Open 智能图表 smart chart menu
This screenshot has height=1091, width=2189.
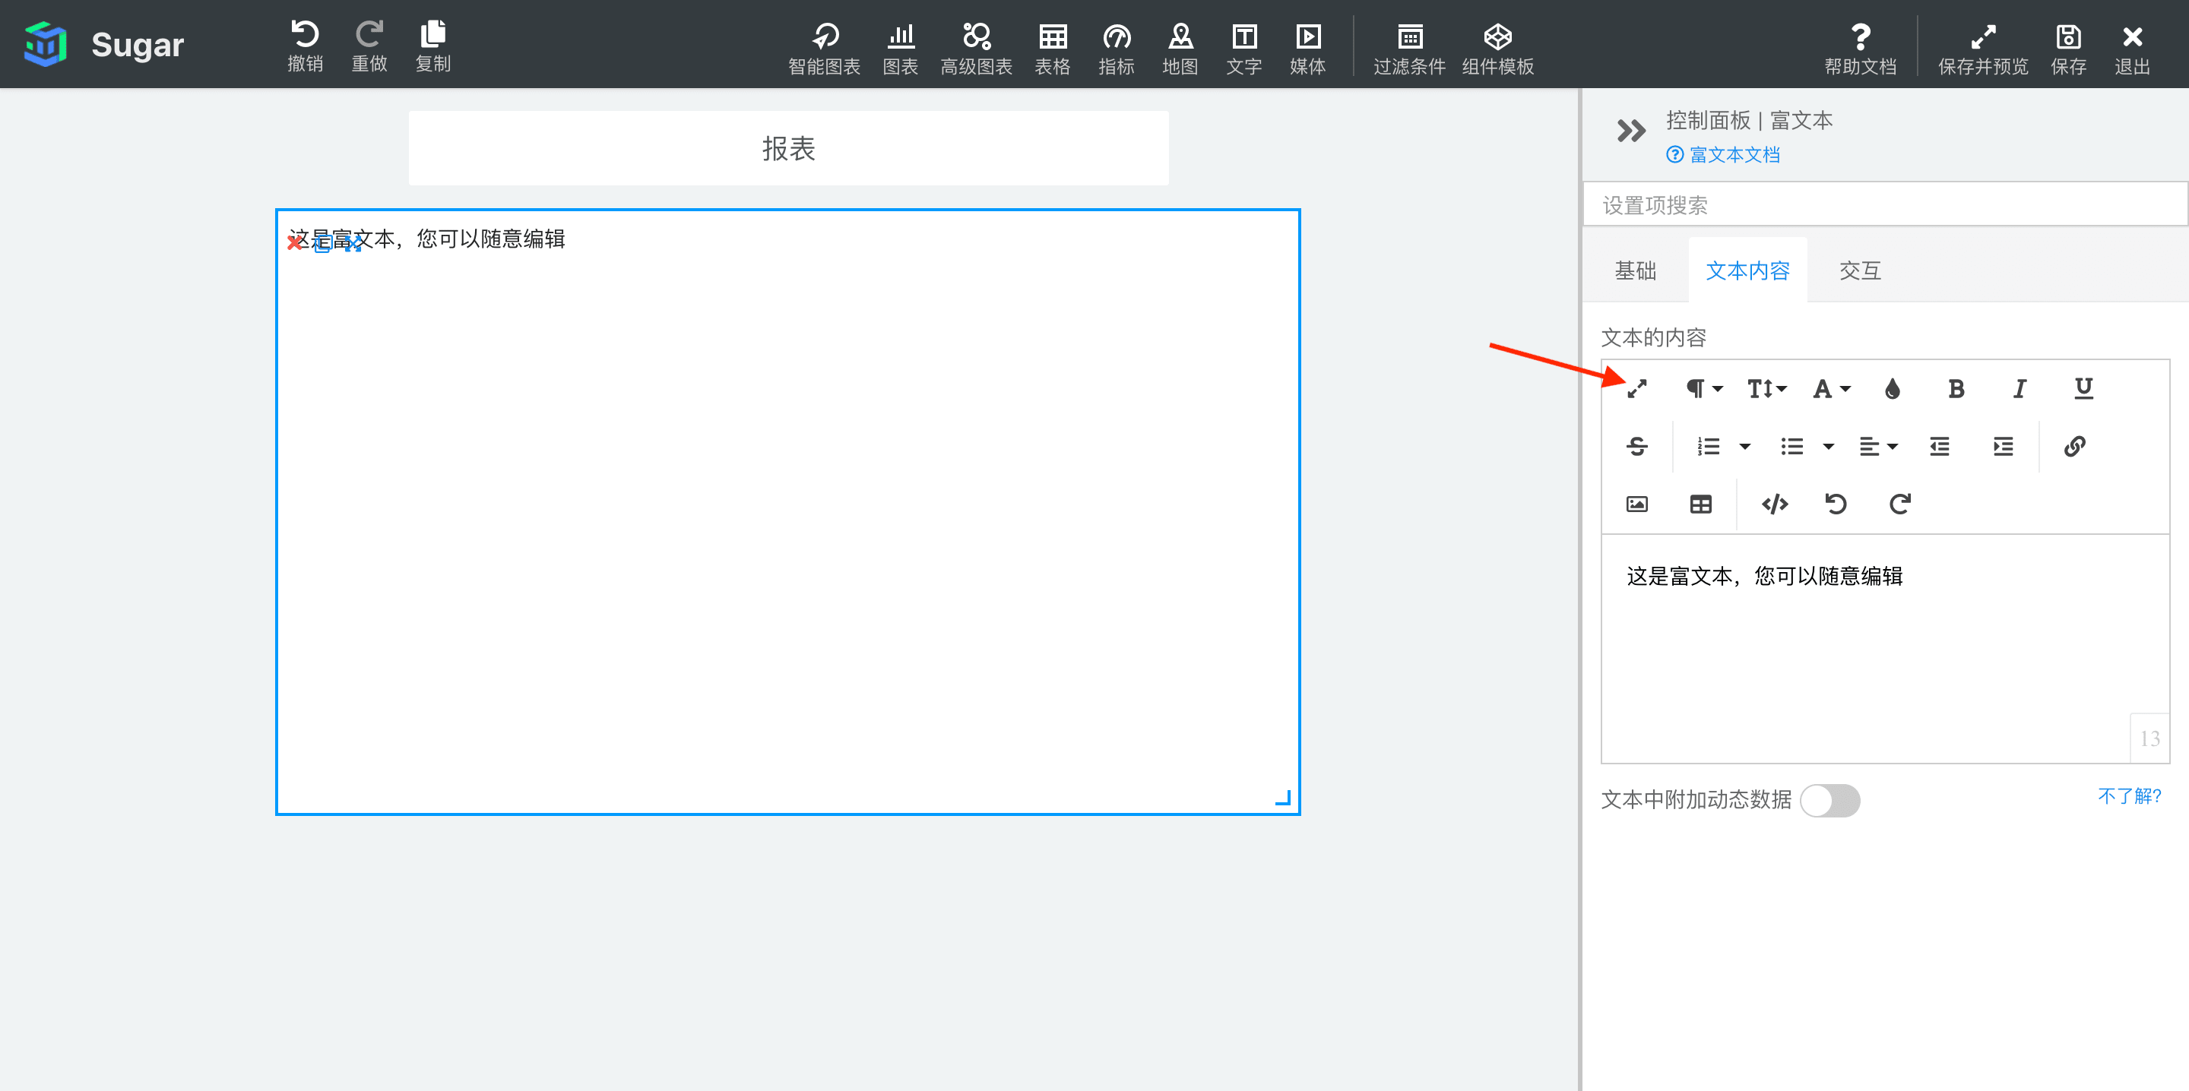824,49
